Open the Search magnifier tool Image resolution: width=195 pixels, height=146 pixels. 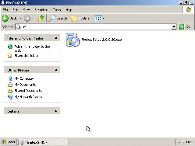tap(58, 18)
